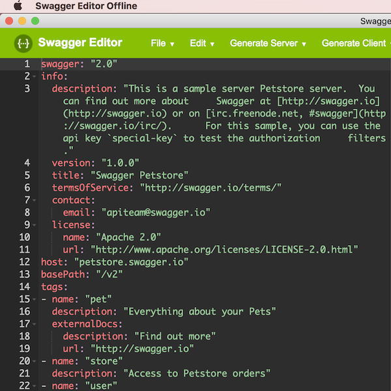Click the "Apache 2.0" license name
Viewport: 391px width, 391px height.
(128, 237)
